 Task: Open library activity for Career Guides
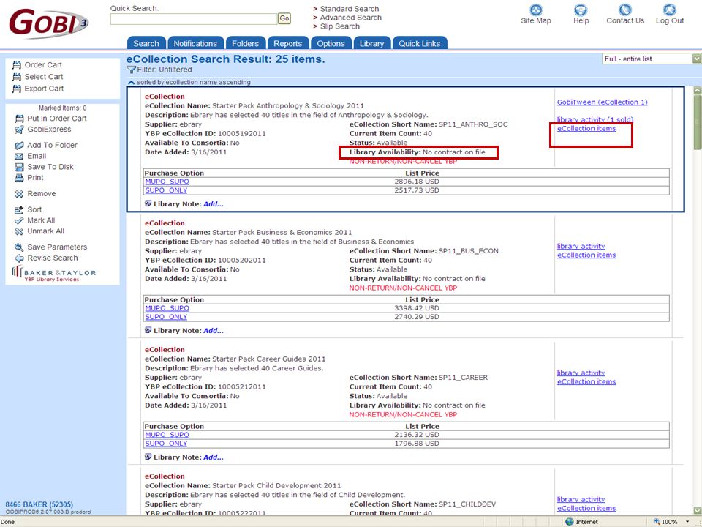(581, 373)
